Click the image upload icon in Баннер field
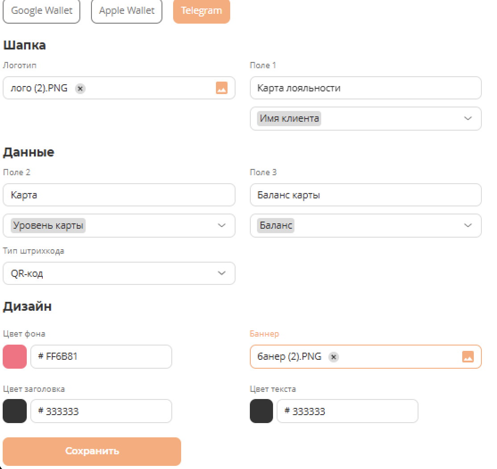The height and width of the screenshot is (469, 497). [468, 357]
